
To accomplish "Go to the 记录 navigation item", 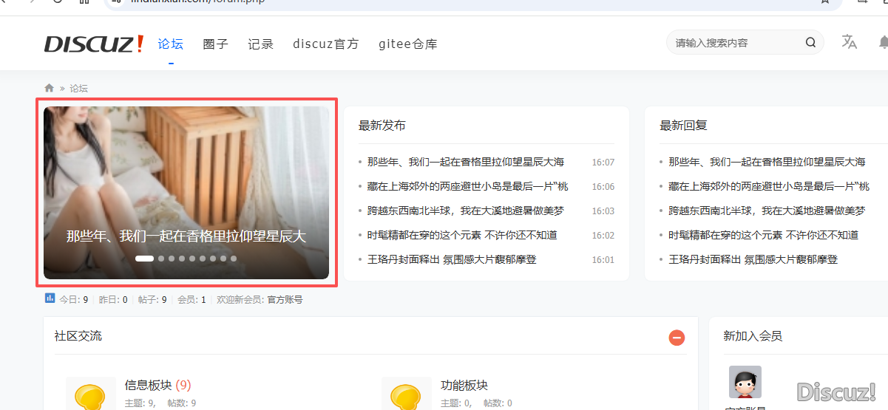I will (x=260, y=44).
